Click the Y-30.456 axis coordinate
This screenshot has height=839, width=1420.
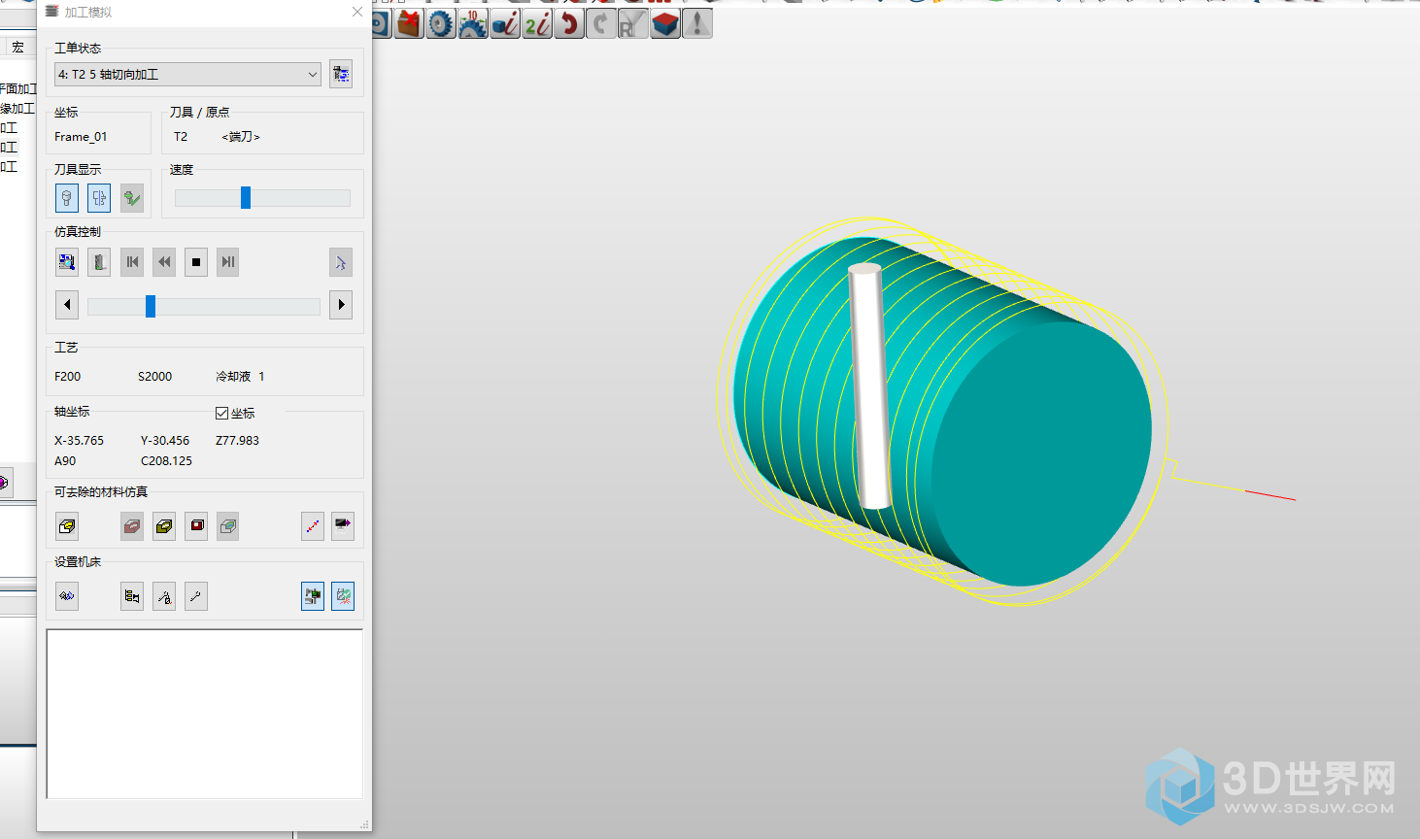pyautogui.click(x=165, y=441)
